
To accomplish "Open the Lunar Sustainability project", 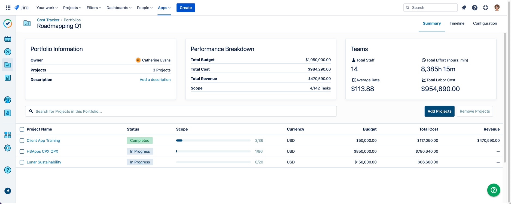I will click(44, 162).
